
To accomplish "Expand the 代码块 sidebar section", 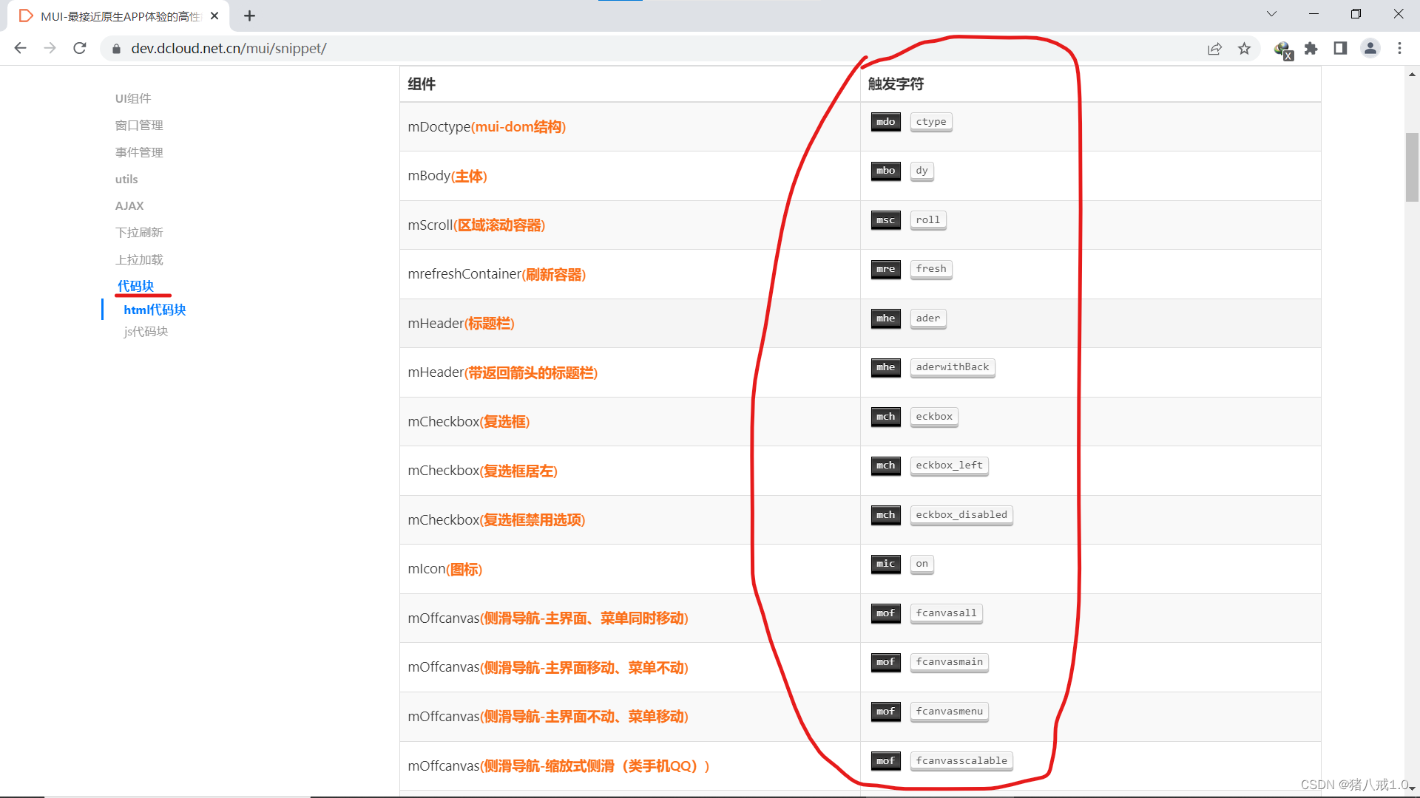I will [x=136, y=286].
